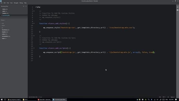Expand the css folder

(3, 23)
